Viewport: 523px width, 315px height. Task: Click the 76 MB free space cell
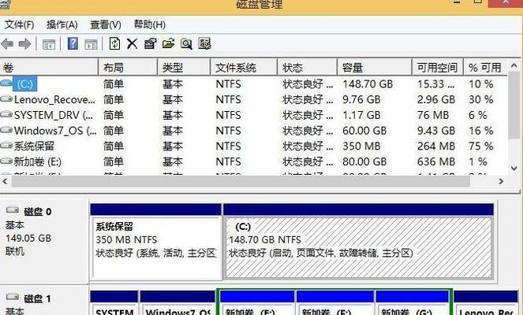click(x=433, y=115)
